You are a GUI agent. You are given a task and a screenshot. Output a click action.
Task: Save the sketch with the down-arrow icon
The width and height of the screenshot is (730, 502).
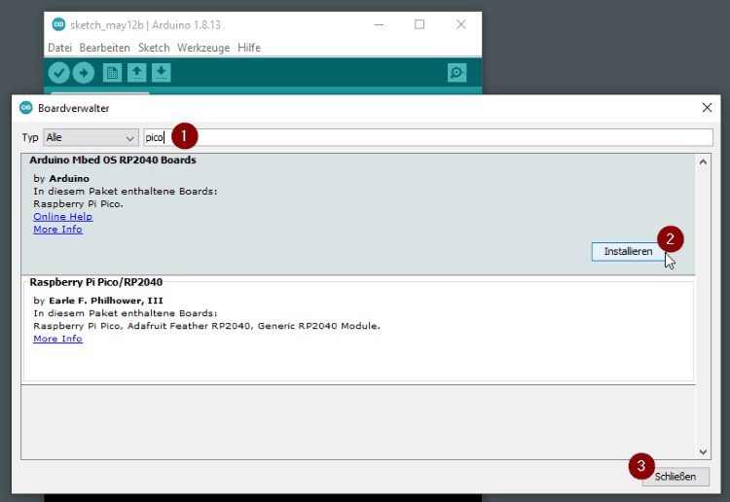pos(162,72)
